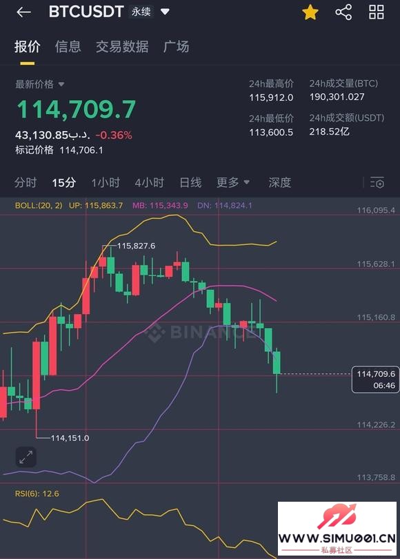Show the 深度 depth chart
The height and width of the screenshot is (559, 400).
click(279, 182)
